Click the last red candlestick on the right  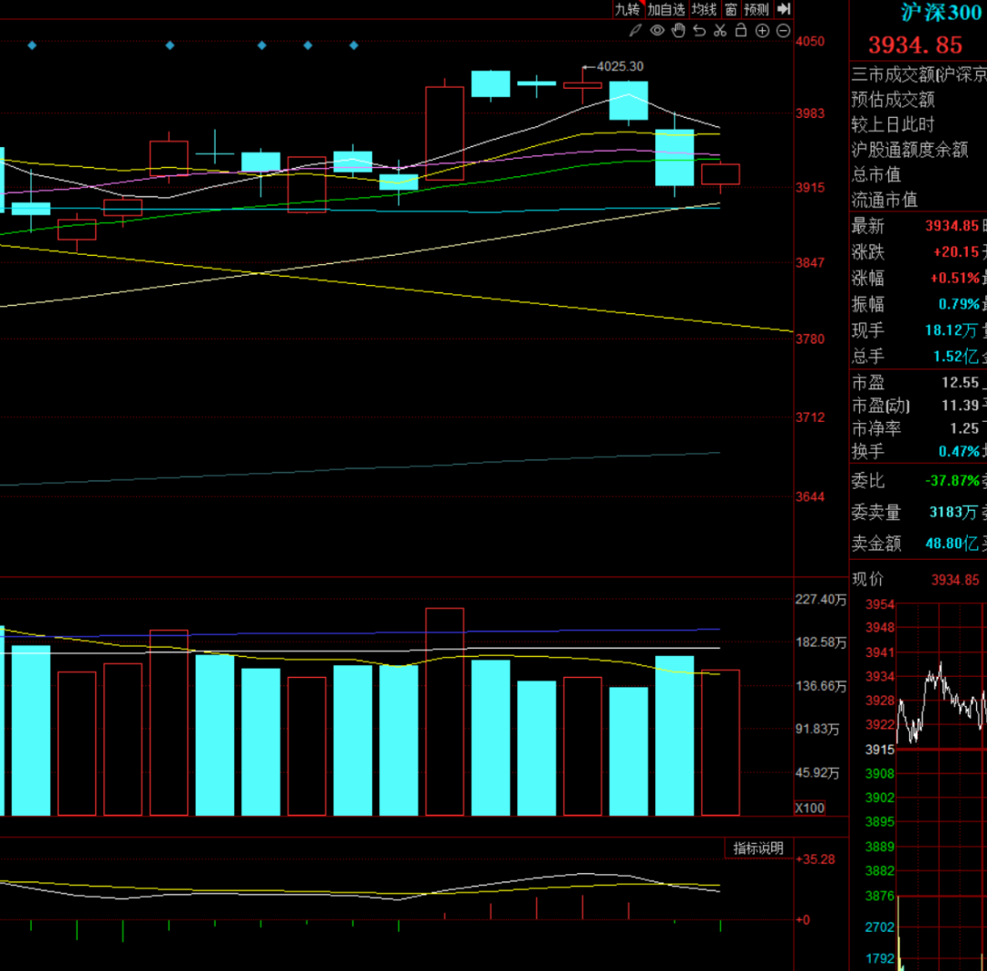click(x=720, y=174)
